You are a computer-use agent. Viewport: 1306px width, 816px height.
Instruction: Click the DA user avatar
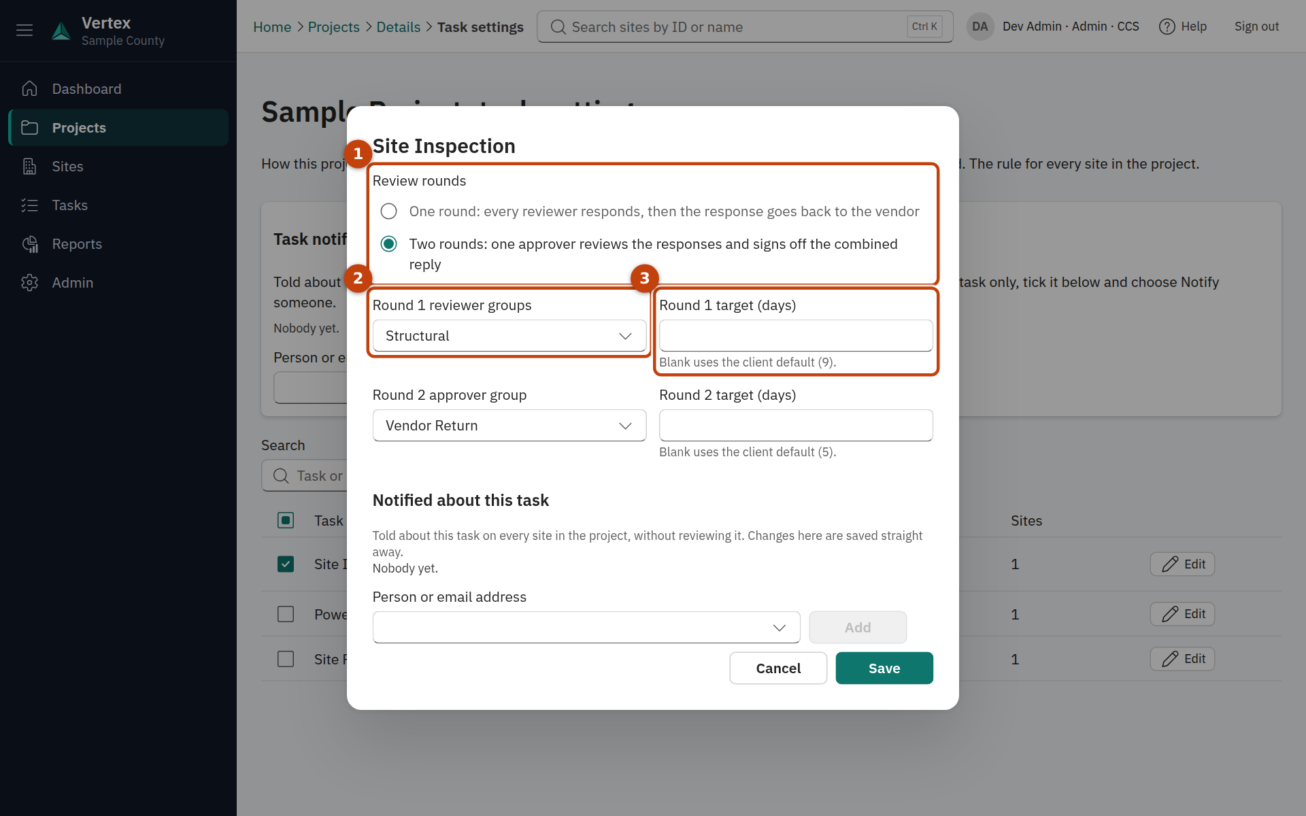click(979, 27)
